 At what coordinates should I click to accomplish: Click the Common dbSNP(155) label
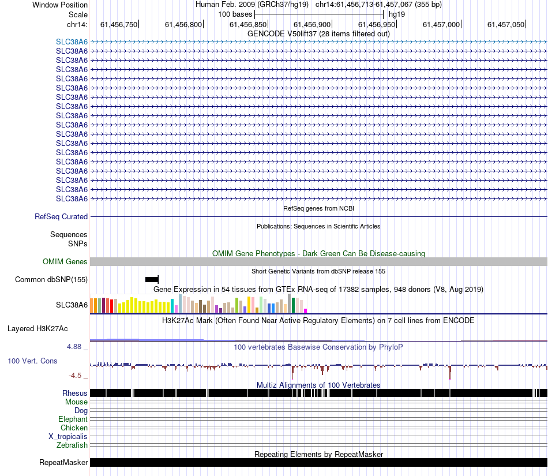pyautogui.click(x=51, y=280)
